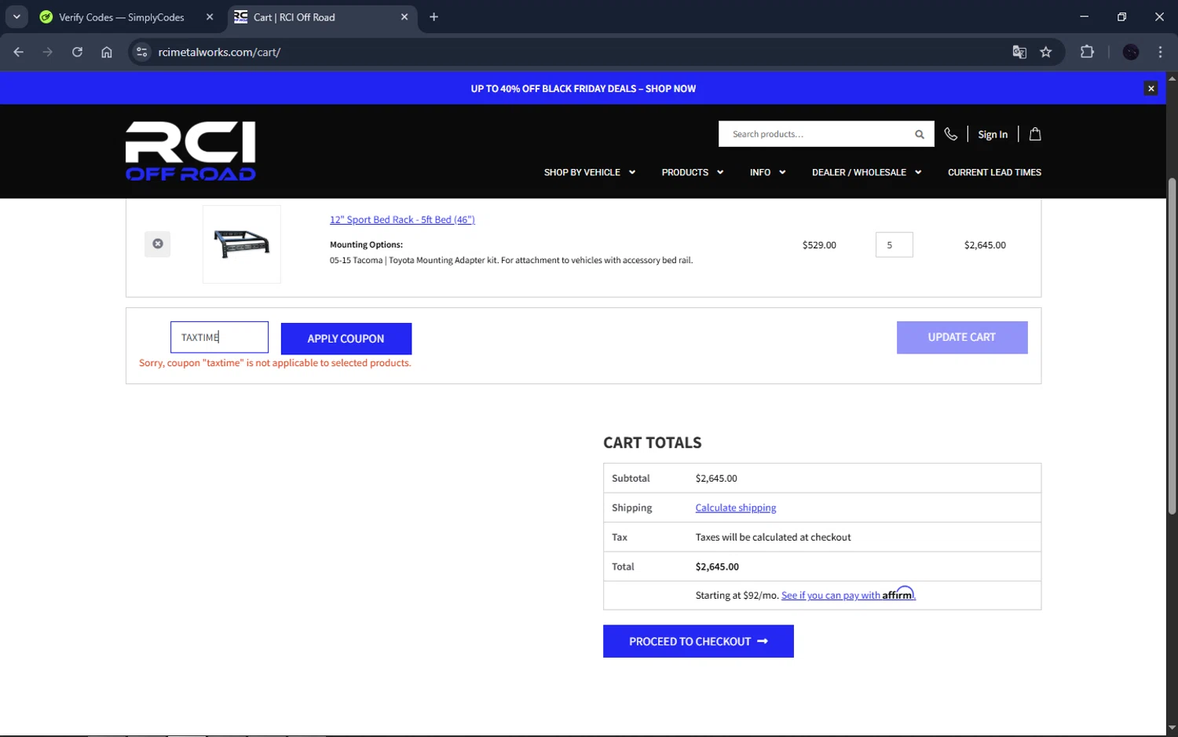
Task: Open the shopping bag cart icon
Action: (x=1035, y=134)
